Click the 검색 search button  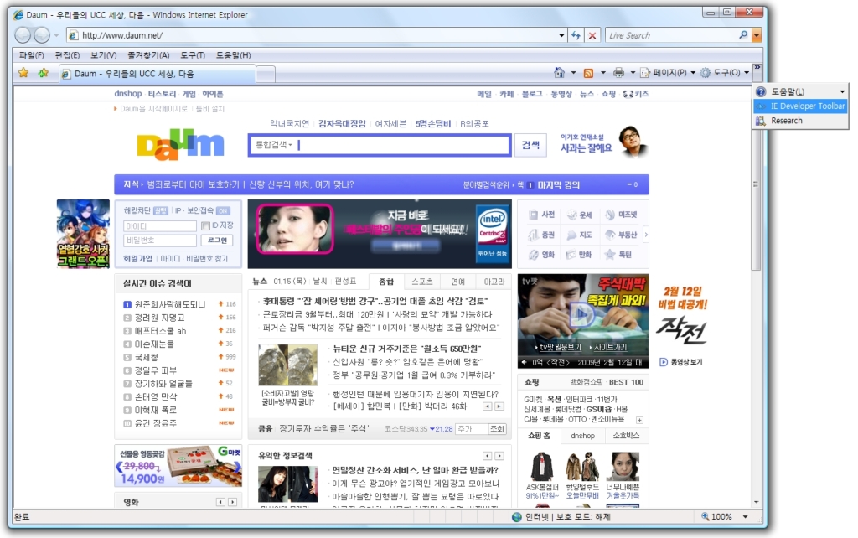(530, 145)
